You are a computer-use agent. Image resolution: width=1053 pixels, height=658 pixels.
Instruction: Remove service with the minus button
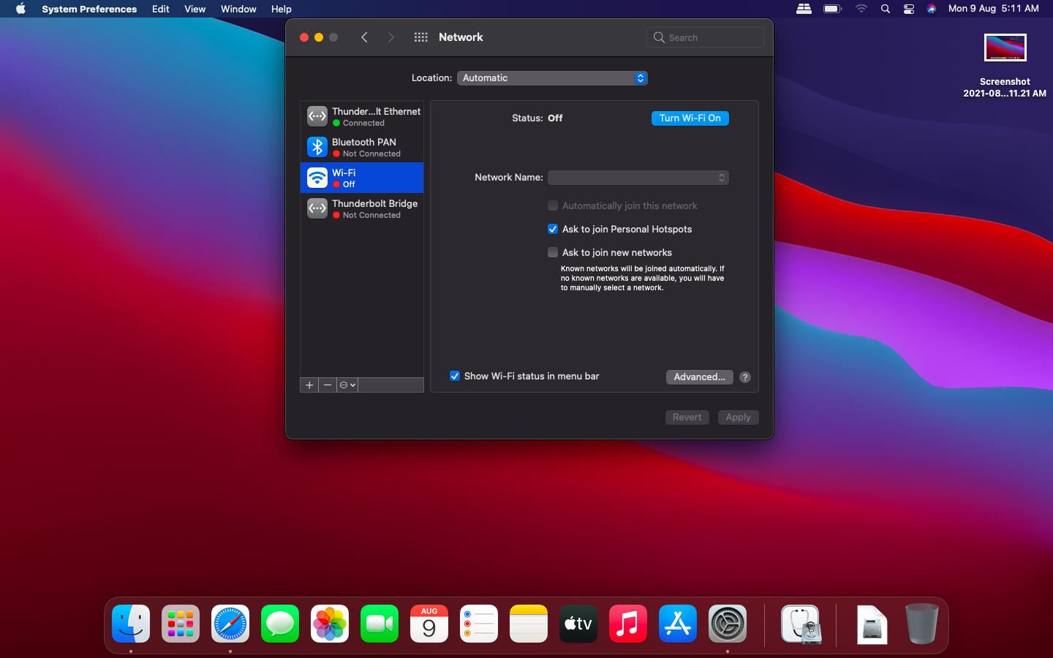coord(328,385)
